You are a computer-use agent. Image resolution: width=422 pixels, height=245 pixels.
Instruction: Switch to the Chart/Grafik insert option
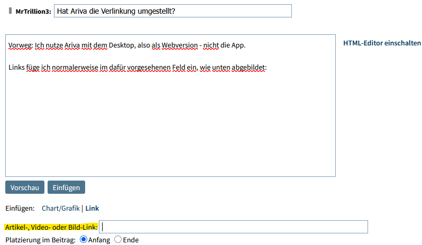pyautogui.click(x=60, y=209)
